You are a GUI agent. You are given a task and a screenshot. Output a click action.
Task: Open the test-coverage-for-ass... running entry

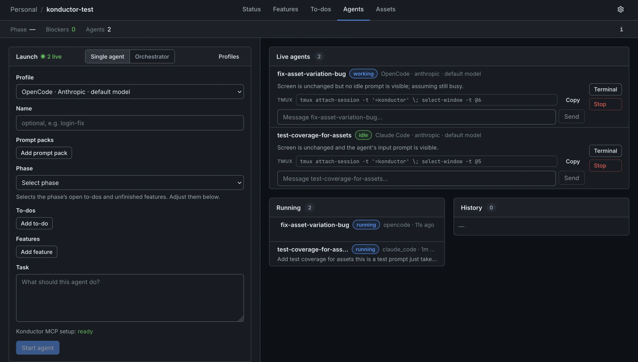tap(357, 254)
